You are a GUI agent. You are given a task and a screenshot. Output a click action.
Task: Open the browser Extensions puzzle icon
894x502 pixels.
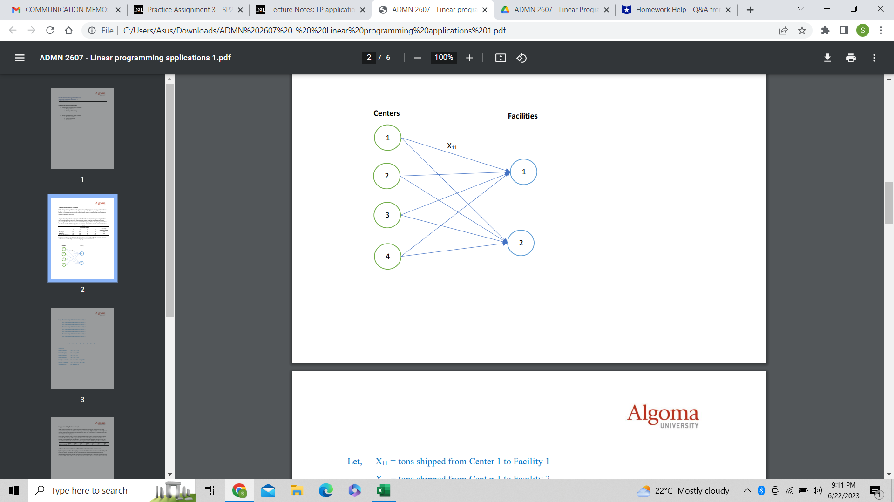(x=826, y=31)
